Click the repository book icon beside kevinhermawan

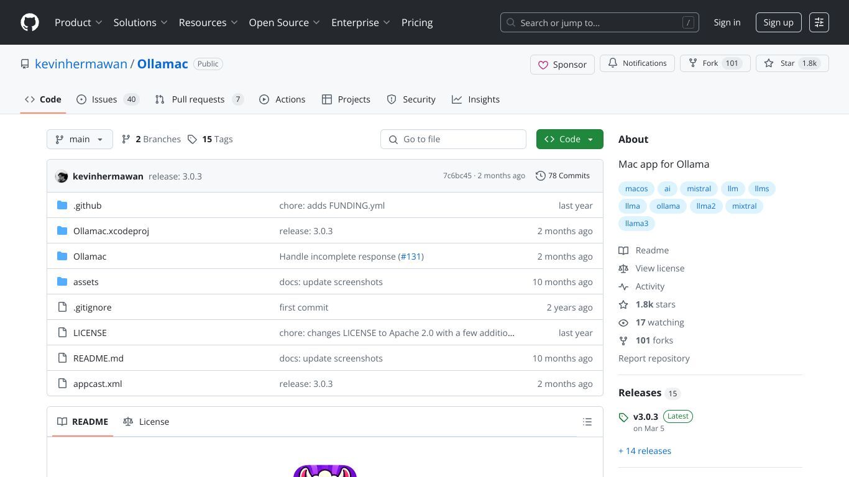(x=25, y=64)
